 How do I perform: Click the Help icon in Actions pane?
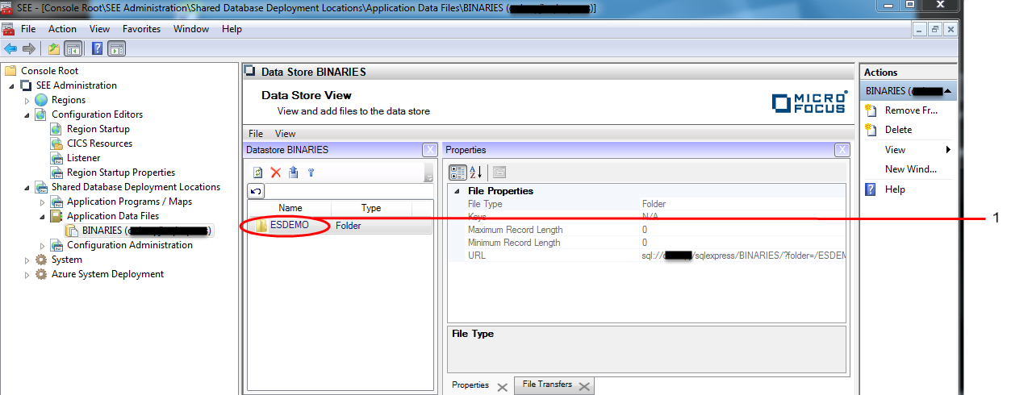click(871, 189)
